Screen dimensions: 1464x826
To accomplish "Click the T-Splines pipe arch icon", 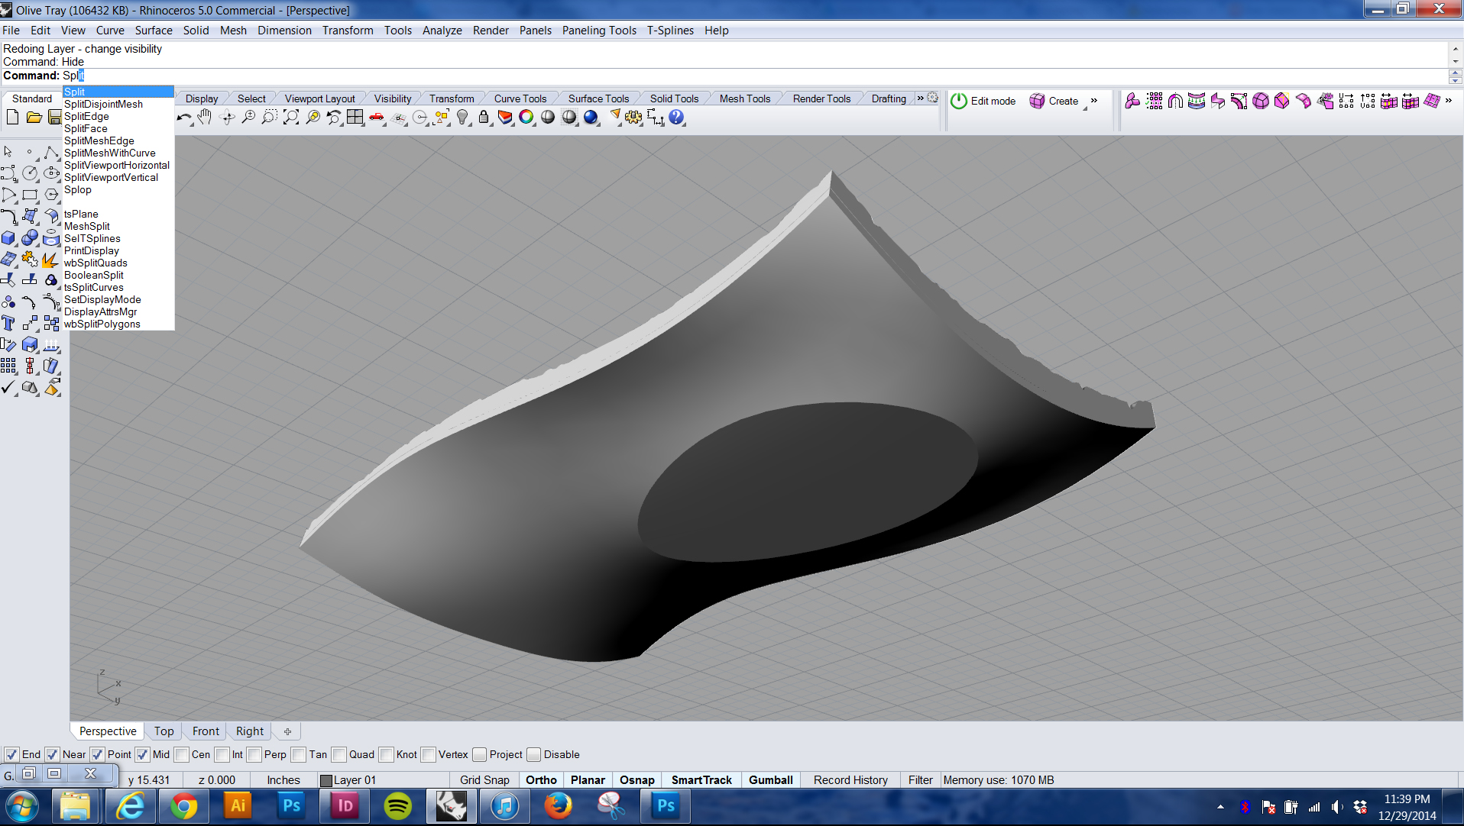I will 1175,101.
